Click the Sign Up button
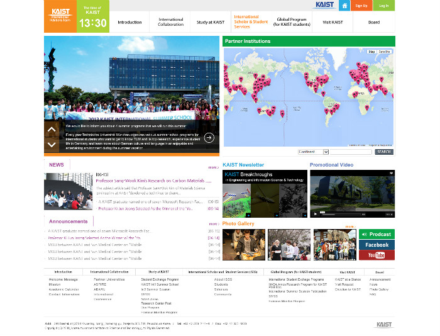The width and height of the screenshot is (440, 336). tap(361, 6)
